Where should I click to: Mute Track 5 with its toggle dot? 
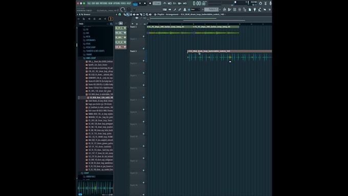point(144,85)
